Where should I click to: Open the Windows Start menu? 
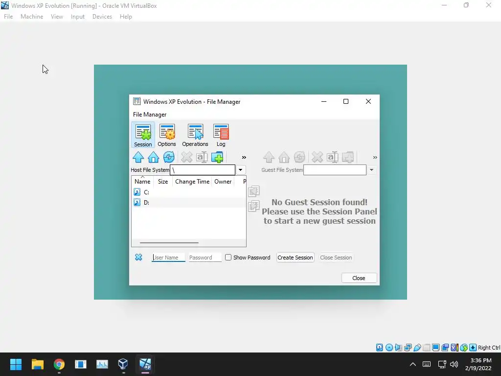pos(16,364)
